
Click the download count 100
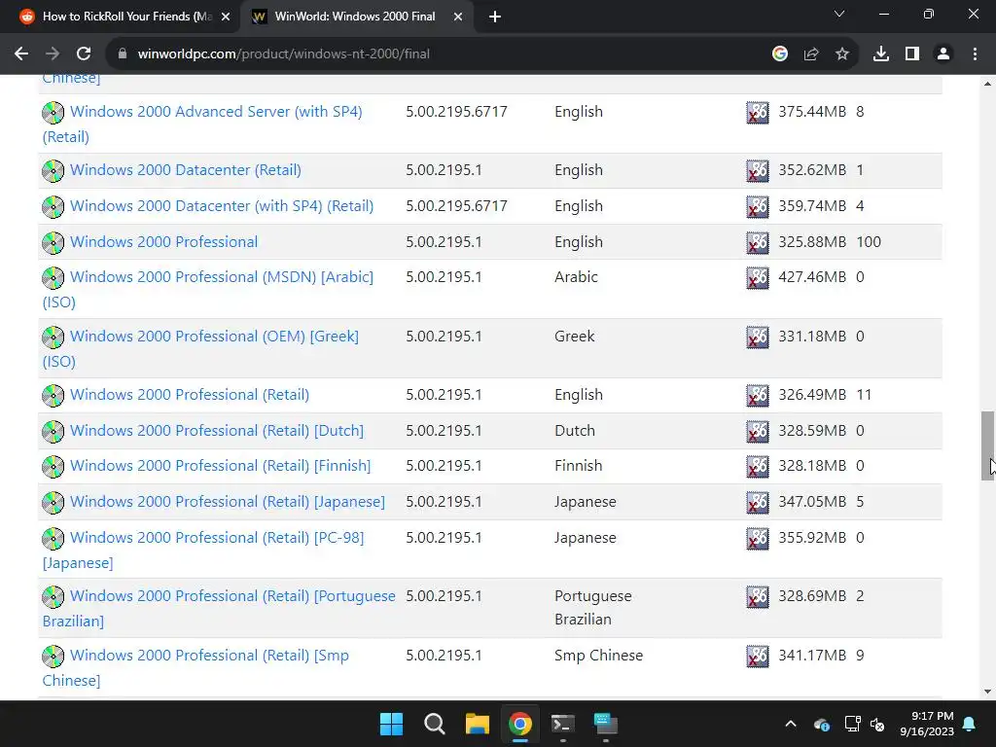pyautogui.click(x=869, y=242)
